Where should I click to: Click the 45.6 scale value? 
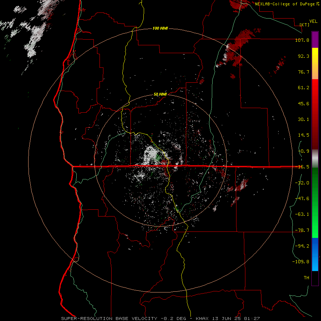coord(304,103)
